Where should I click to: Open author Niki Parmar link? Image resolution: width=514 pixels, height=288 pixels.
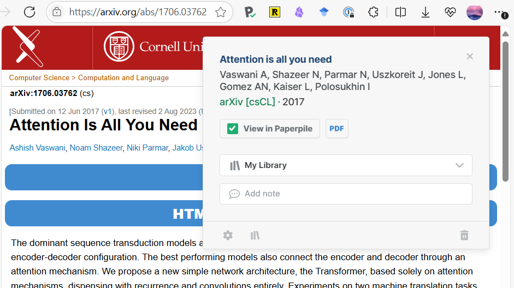[147, 148]
